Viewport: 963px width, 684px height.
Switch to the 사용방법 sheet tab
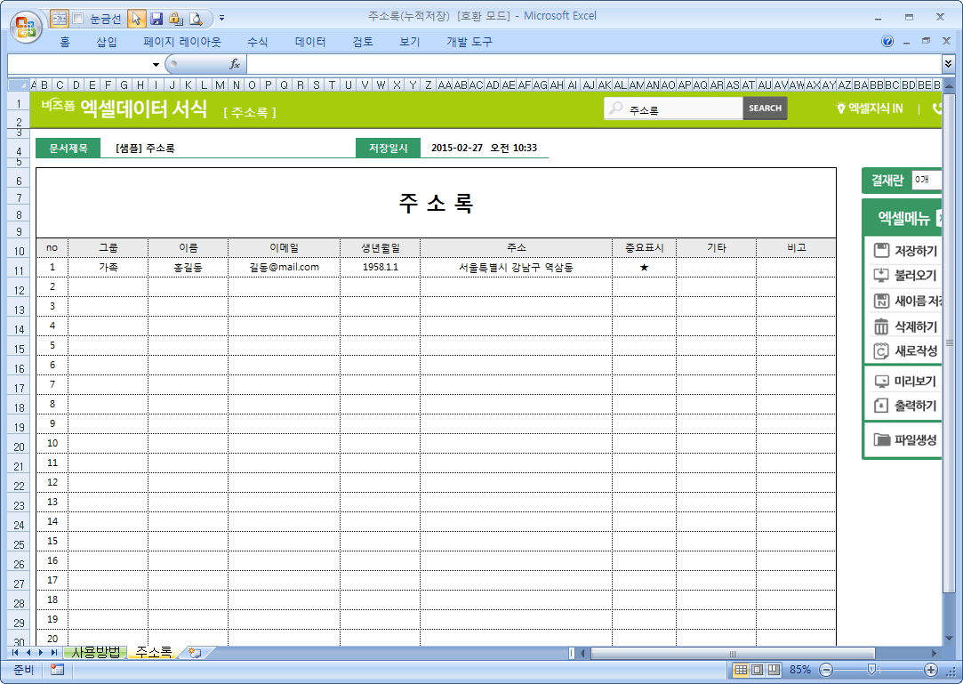point(96,653)
